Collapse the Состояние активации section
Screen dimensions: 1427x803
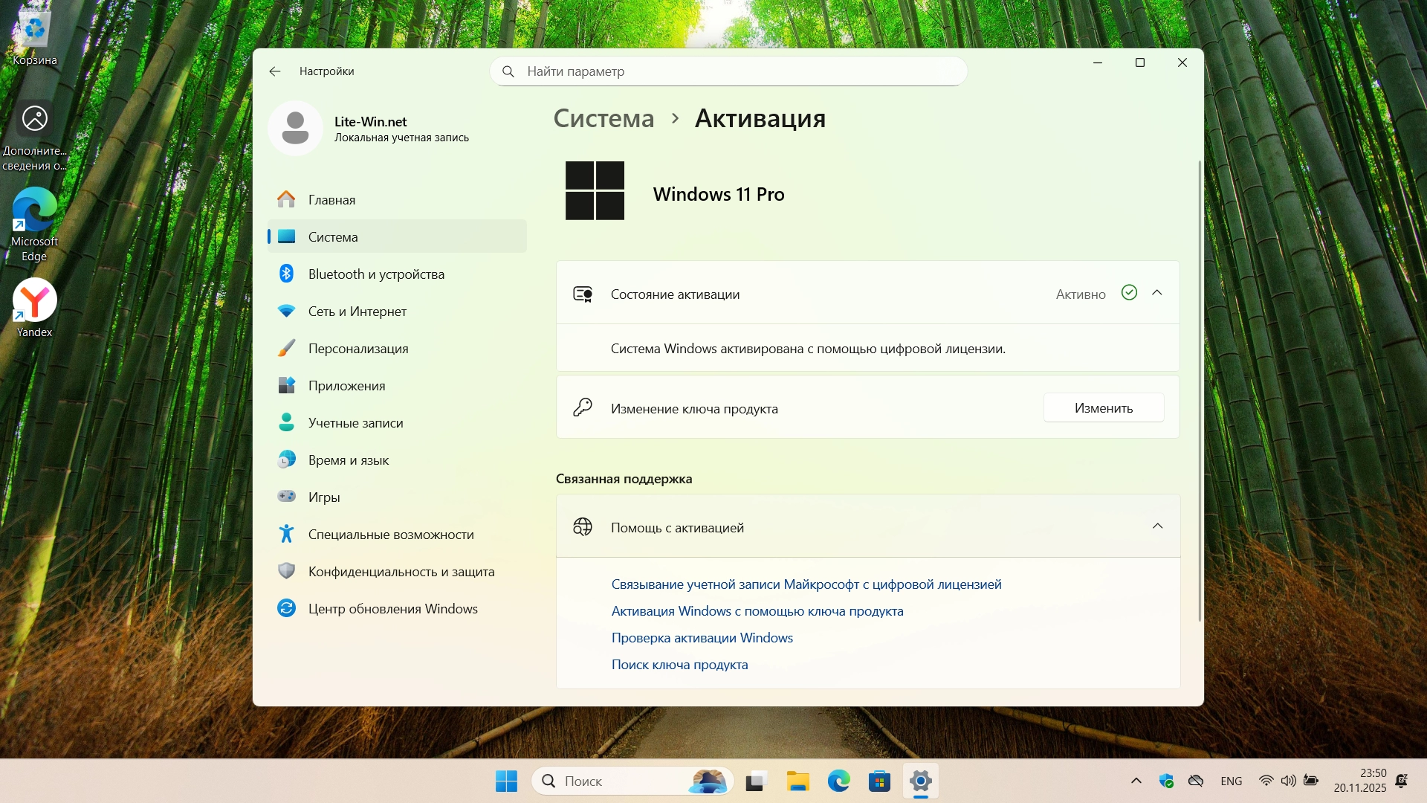click(1157, 293)
